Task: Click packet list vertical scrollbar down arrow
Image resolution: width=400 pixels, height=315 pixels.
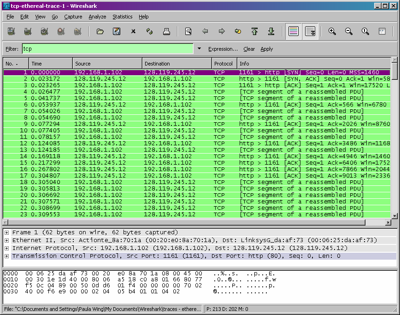Action: (394, 216)
